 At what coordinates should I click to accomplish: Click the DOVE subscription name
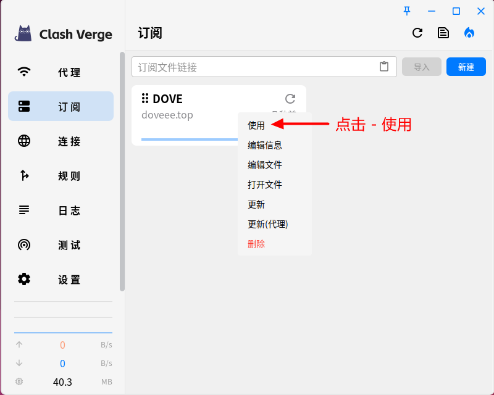tap(167, 99)
